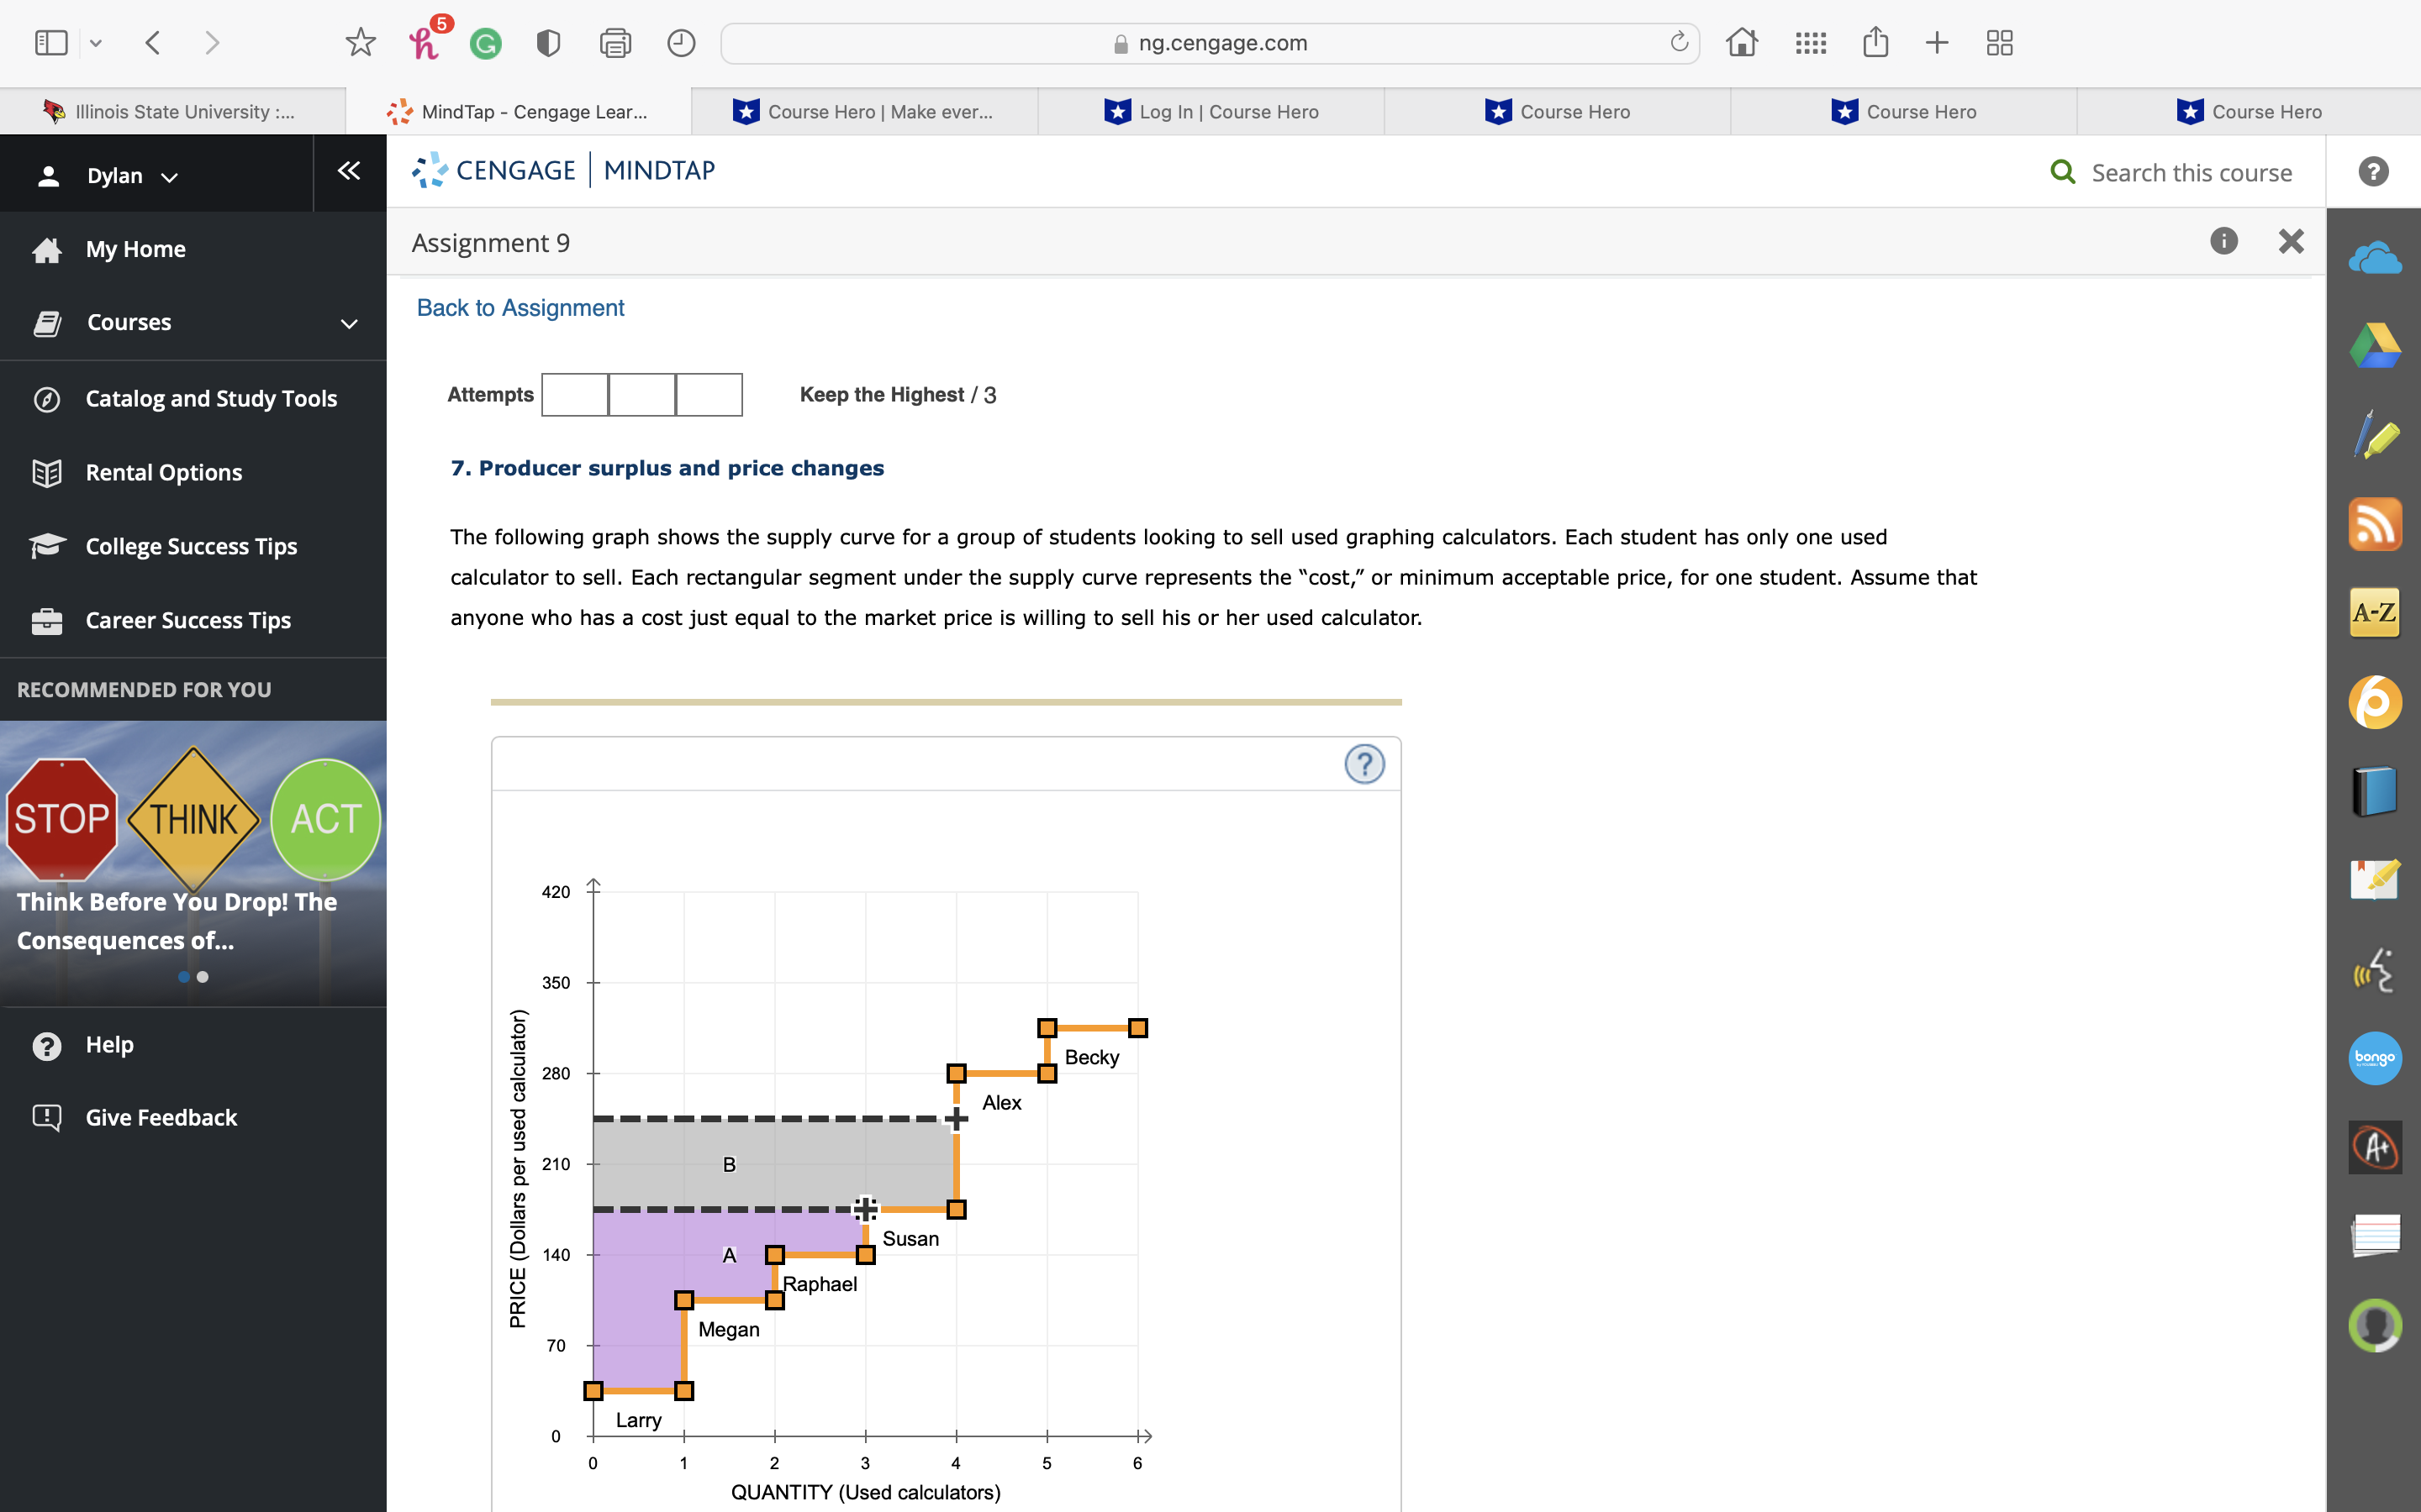Open Catalog and Study Tools

211,399
